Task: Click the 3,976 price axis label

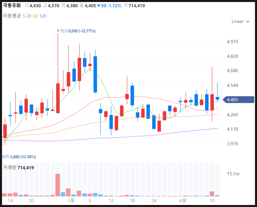Action: pos(232,144)
